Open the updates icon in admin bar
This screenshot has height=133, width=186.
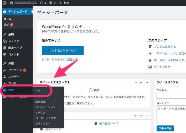[42, 3]
